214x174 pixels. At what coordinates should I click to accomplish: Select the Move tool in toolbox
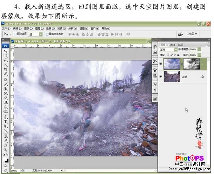pyautogui.click(x=6, y=51)
